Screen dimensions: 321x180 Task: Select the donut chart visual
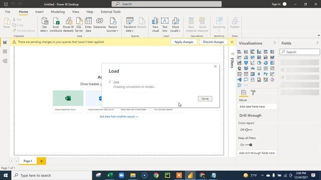click(x=266, y=63)
